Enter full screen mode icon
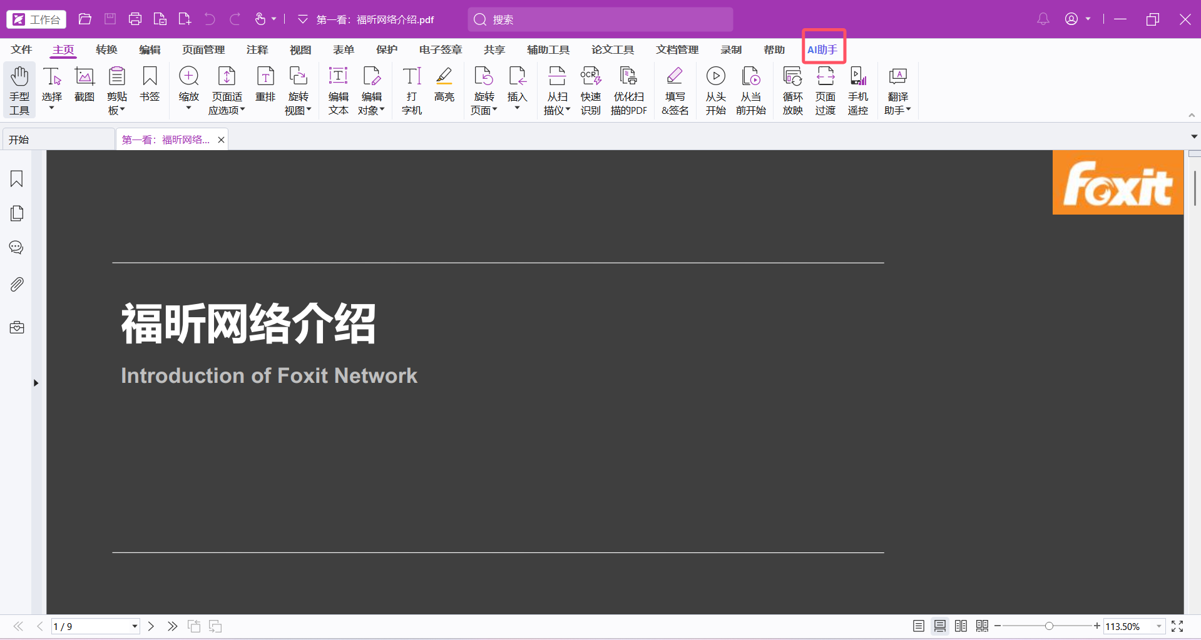This screenshot has width=1201, height=640. click(1177, 626)
